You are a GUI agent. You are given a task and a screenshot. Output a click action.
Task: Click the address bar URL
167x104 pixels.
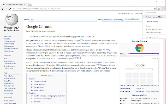coord(42,9)
